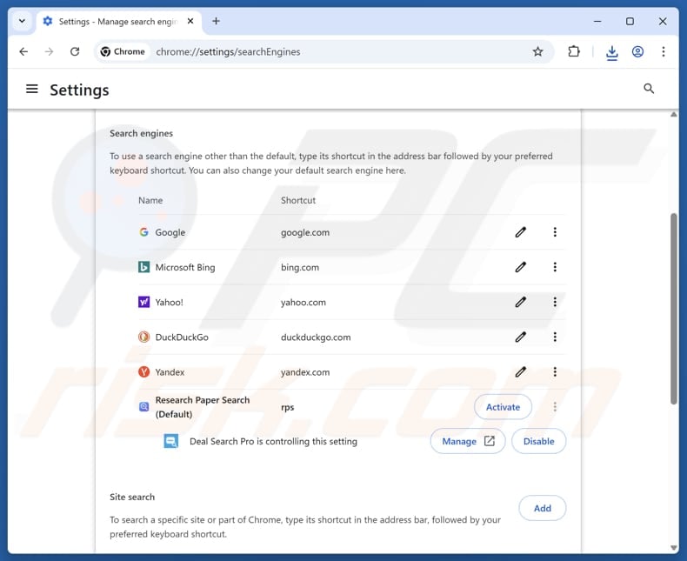Search settings with the magnifier icon
The image size is (687, 561).
[649, 89]
